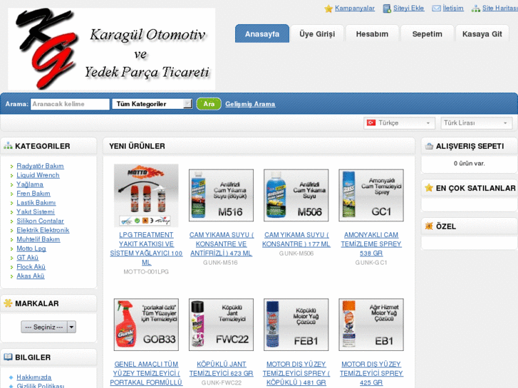Screen dimensions: 518x388
Task: Open the Üye Girişi tab
Action: coord(317,33)
